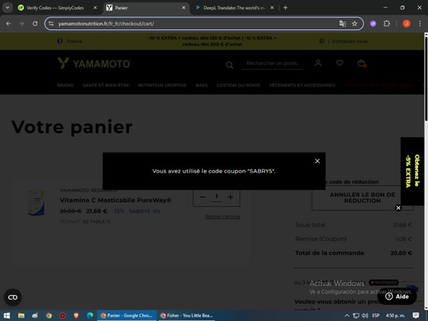This screenshot has height=321, width=428.
Task: Open File Explorer from the taskbar
Action: tap(21, 316)
